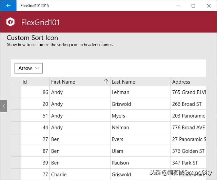The height and width of the screenshot is (180, 217).
Task: Click the 203 Panoramic address cell
Action: pyautogui.click(x=189, y=116)
